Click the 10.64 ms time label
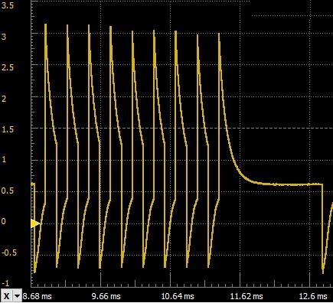 pos(178,296)
